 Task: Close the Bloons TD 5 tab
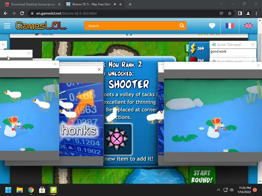(121, 4)
